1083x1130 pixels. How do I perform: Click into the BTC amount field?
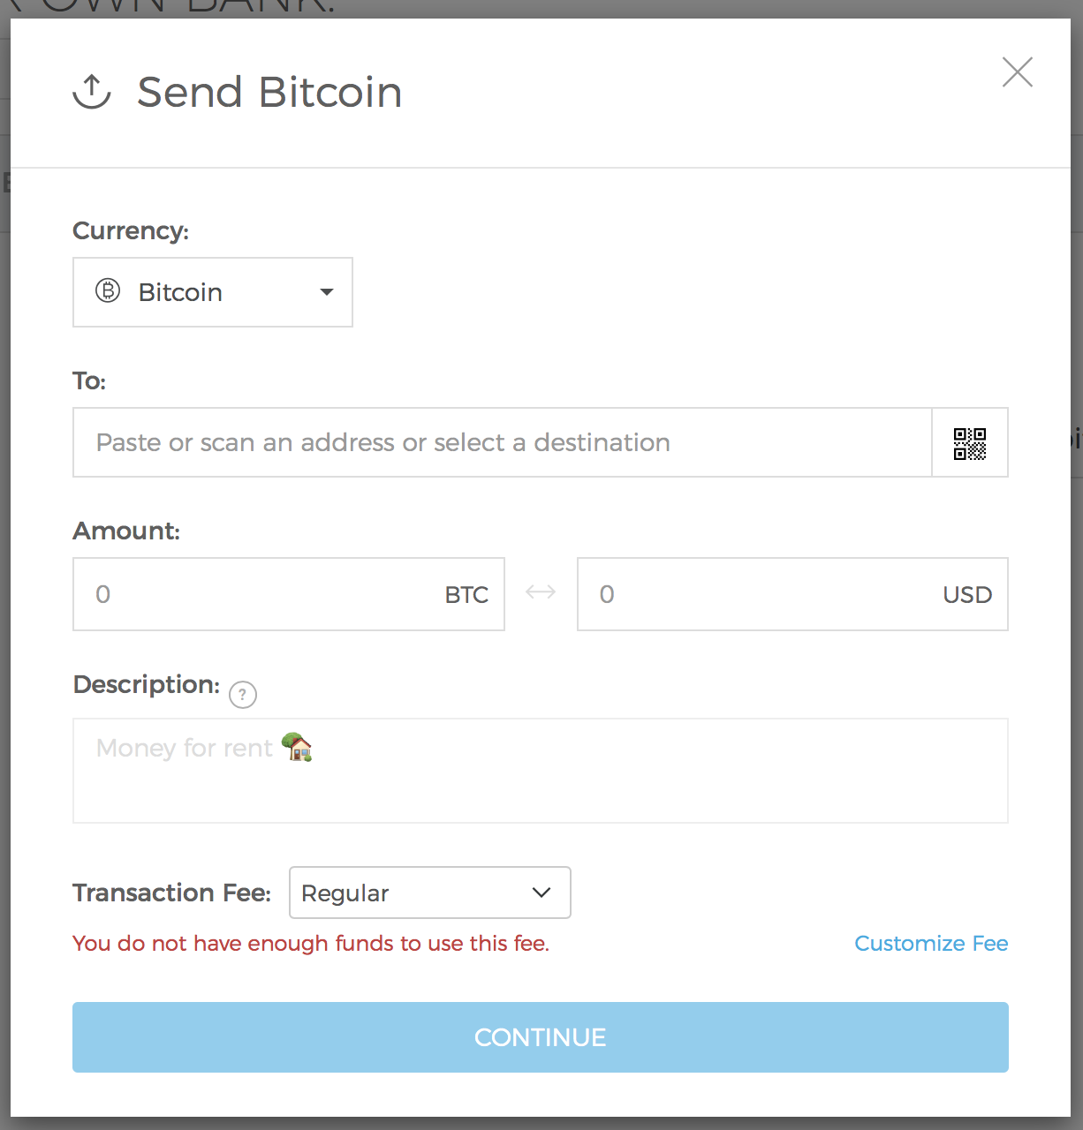(x=265, y=594)
